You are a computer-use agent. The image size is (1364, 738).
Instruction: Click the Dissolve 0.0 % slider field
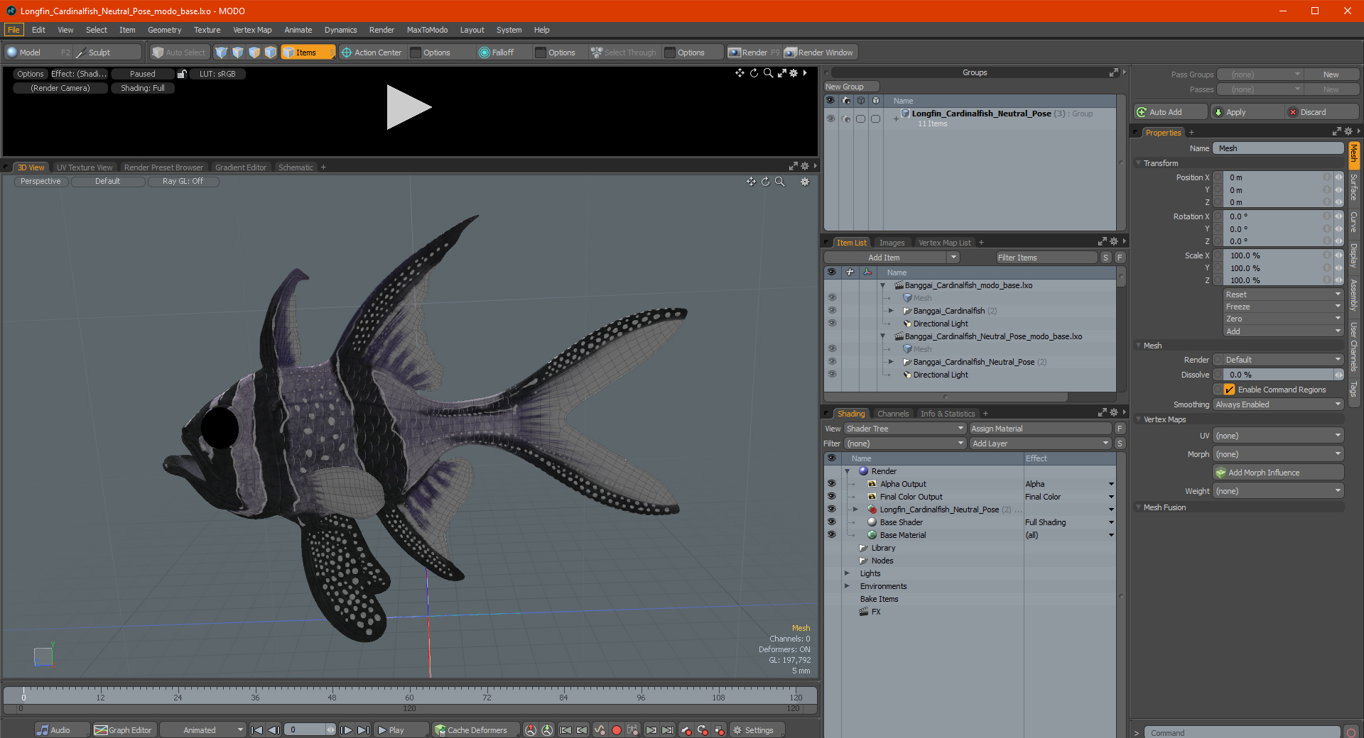(x=1278, y=375)
